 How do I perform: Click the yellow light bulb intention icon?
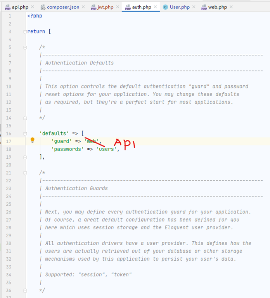[33, 140]
